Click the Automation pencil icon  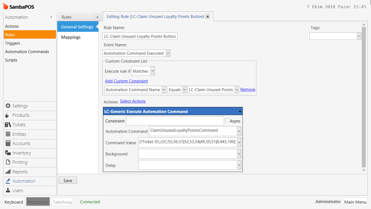[x=8, y=181]
